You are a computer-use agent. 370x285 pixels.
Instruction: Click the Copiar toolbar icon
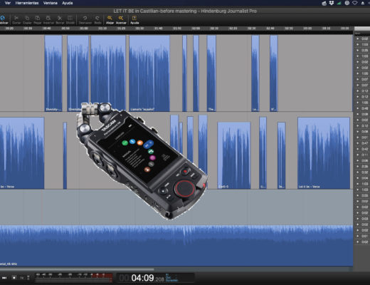[27, 19]
